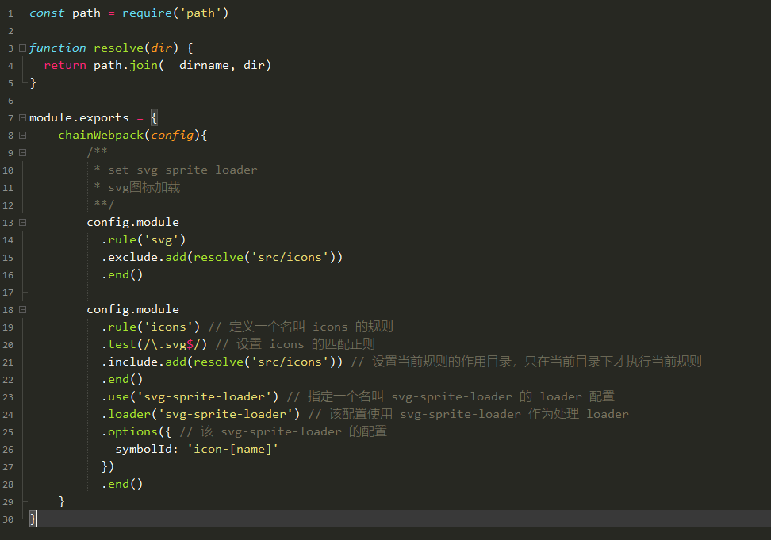
Task: Click the .options({ call text
Action: point(133,432)
